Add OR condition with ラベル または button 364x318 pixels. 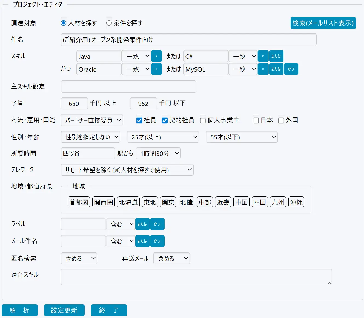tap(142, 224)
